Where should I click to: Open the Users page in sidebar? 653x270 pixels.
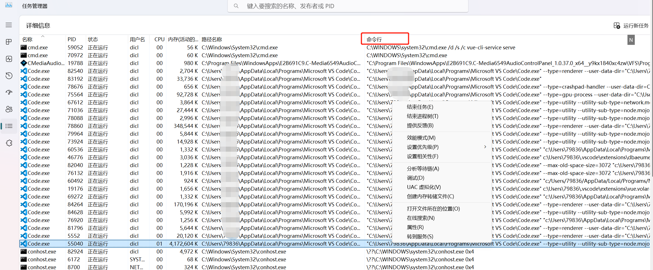pyautogui.click(x=9, y=109)
